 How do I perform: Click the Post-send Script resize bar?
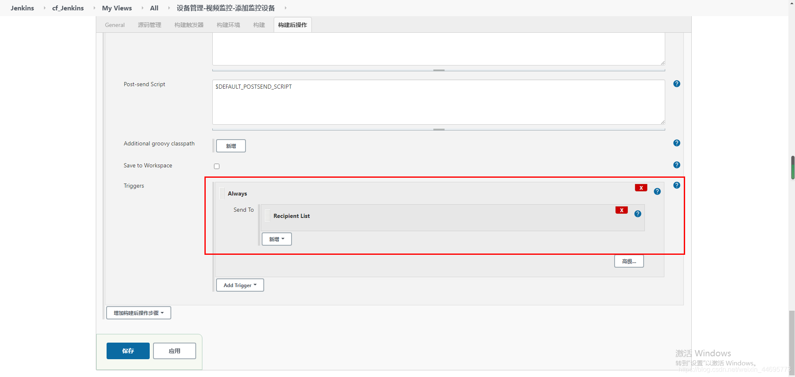(x=439, y=129)
